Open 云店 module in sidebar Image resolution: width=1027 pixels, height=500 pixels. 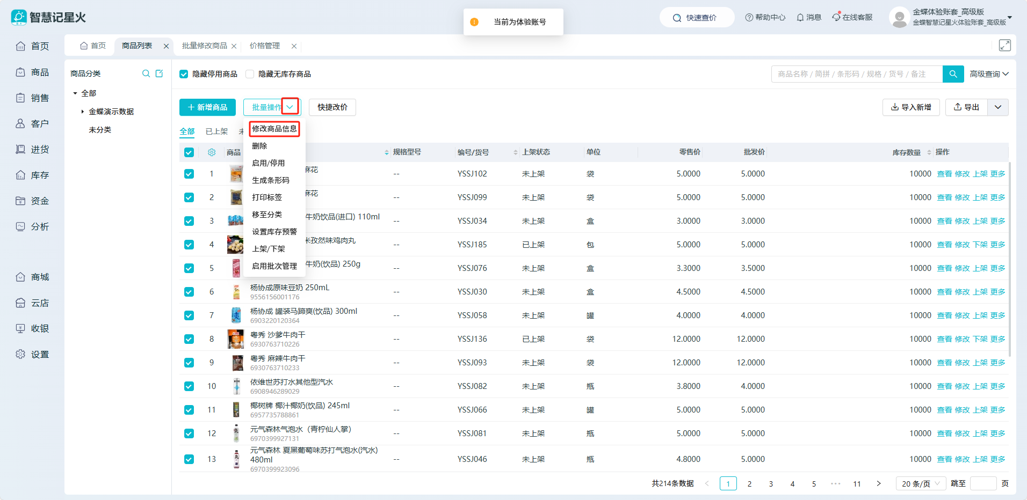(32, 303)
